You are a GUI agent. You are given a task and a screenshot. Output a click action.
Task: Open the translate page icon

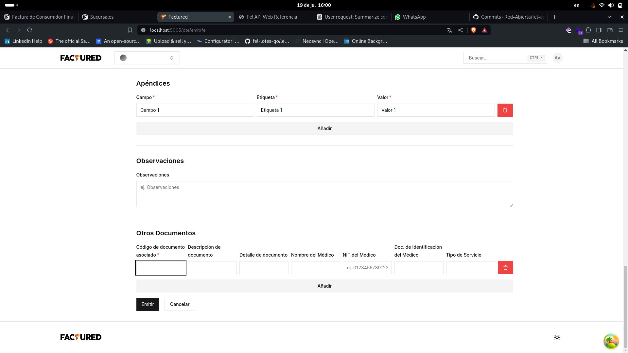(x=449, y=30)
